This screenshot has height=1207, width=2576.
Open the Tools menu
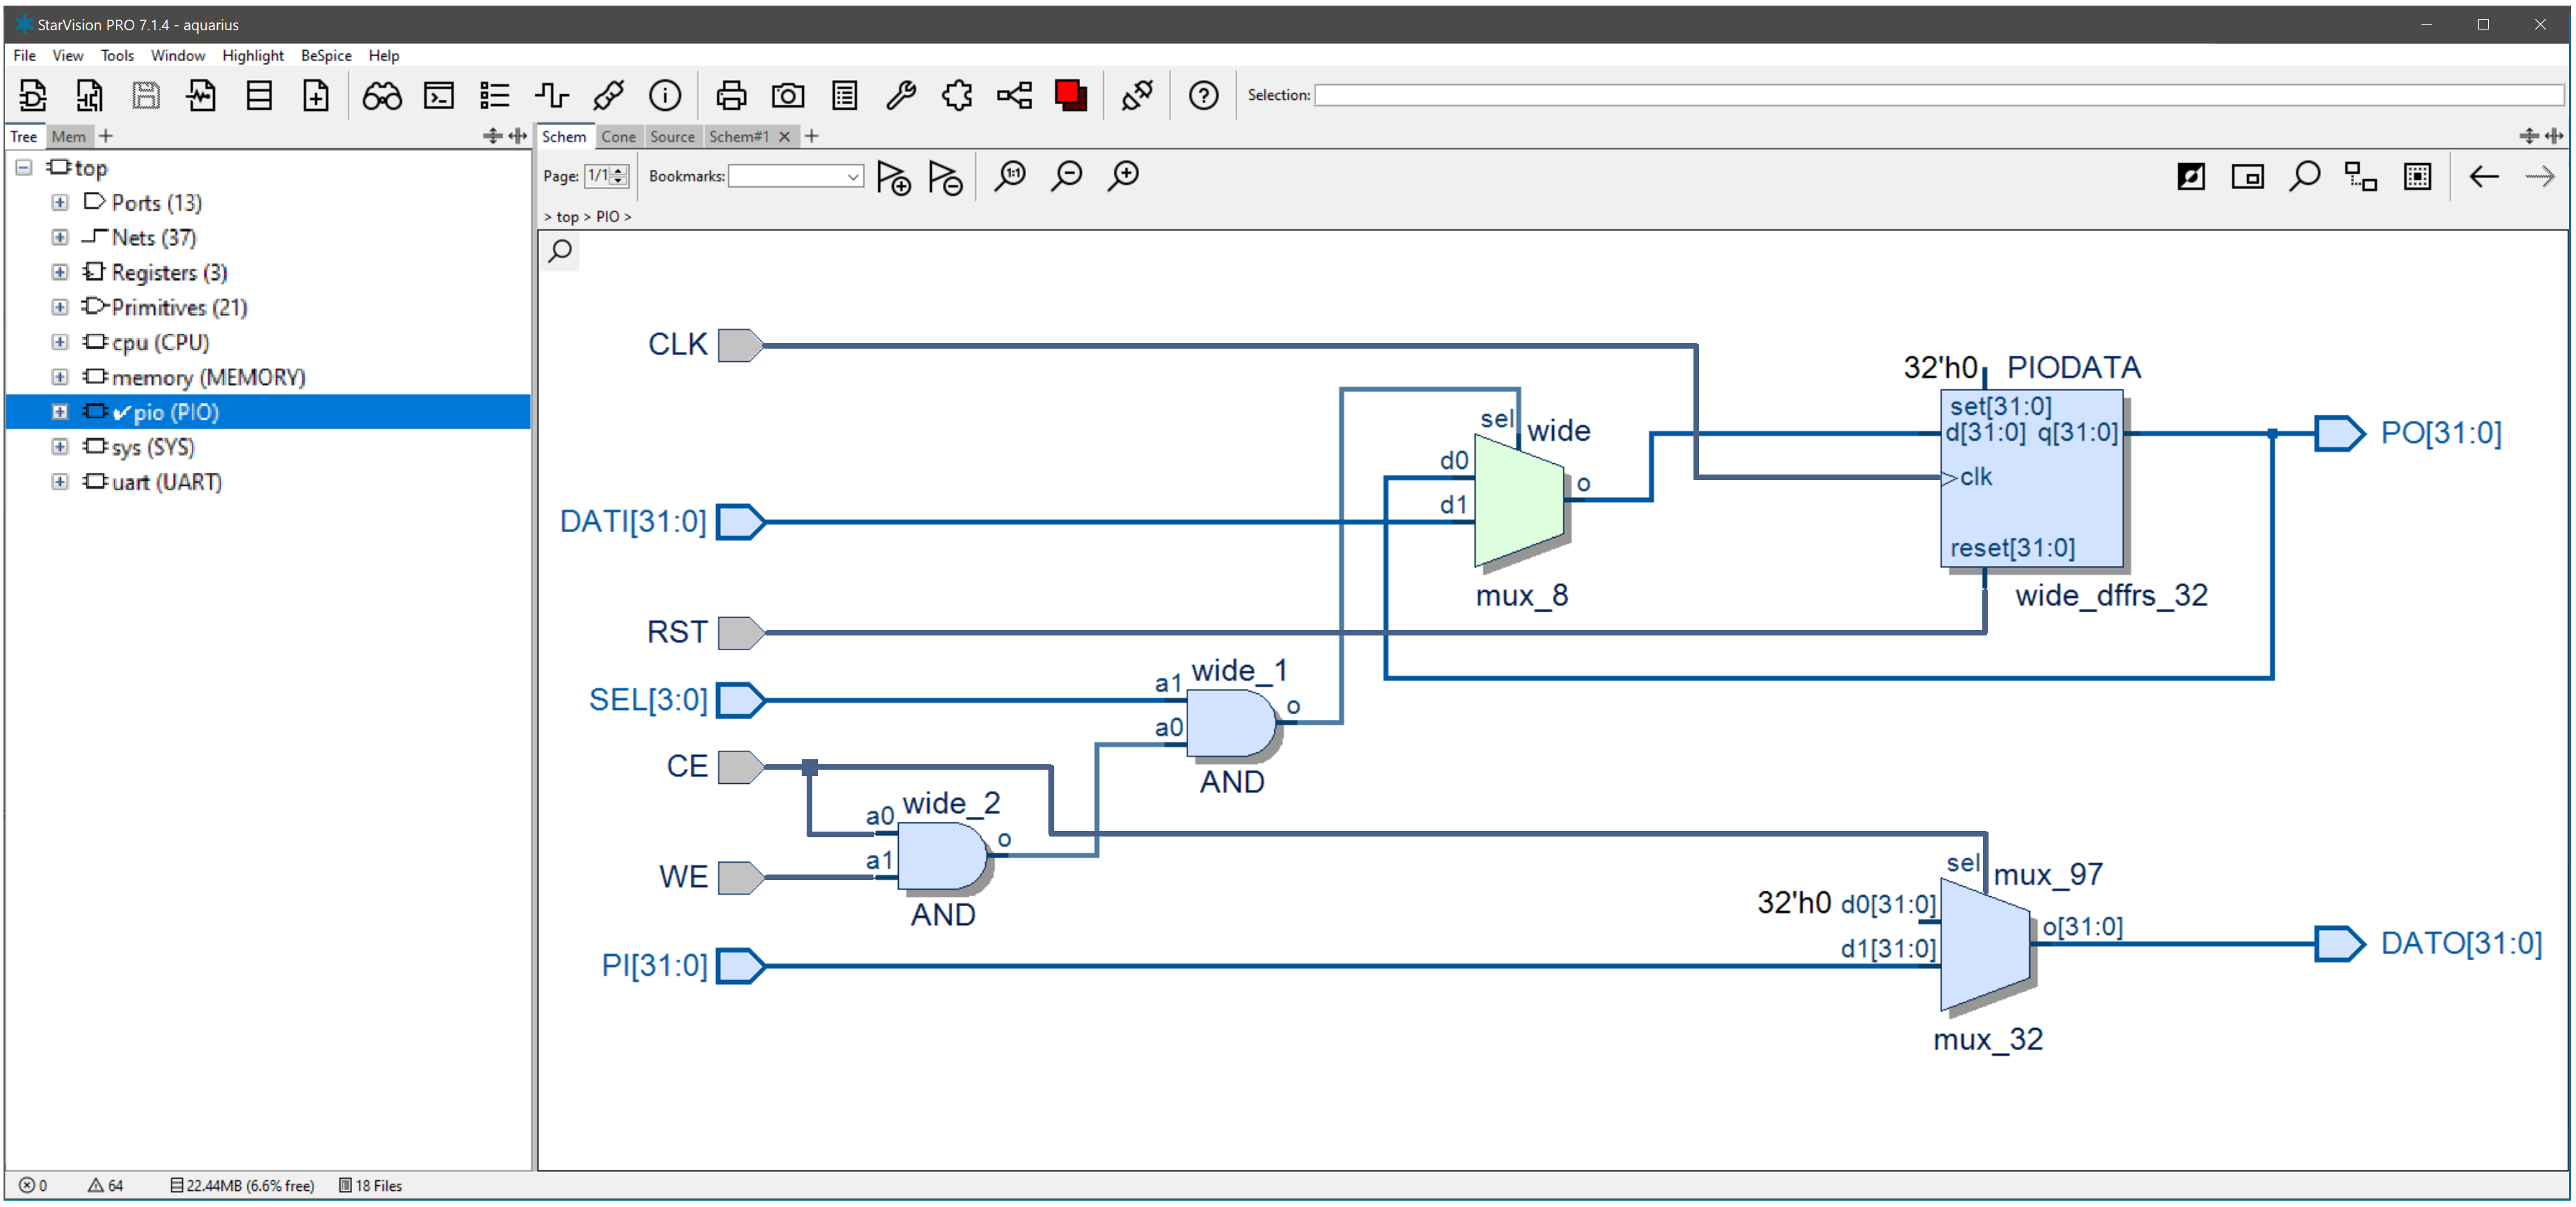(117, 55)
